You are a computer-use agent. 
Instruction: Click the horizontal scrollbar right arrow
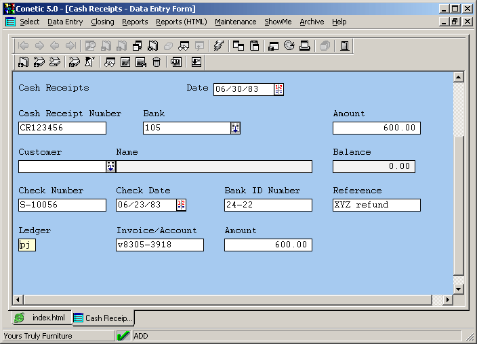click(x=447, y=299)
